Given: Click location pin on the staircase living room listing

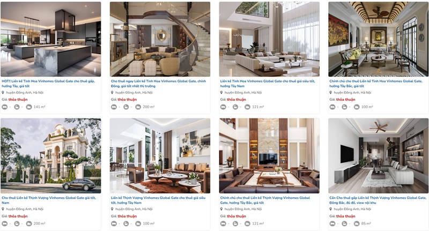Looking at the screenshot, I should 112,93.
